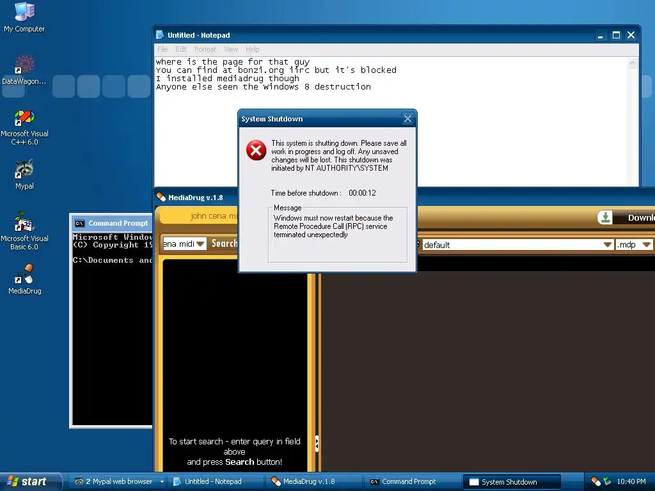Screen dimensions: 655x491
Task: Launch Microsoft Visual C++ 6.0 shortcut
Action: point(24,127)
